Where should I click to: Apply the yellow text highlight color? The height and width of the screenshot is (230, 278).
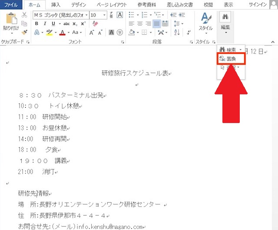[x=49, y=33]
